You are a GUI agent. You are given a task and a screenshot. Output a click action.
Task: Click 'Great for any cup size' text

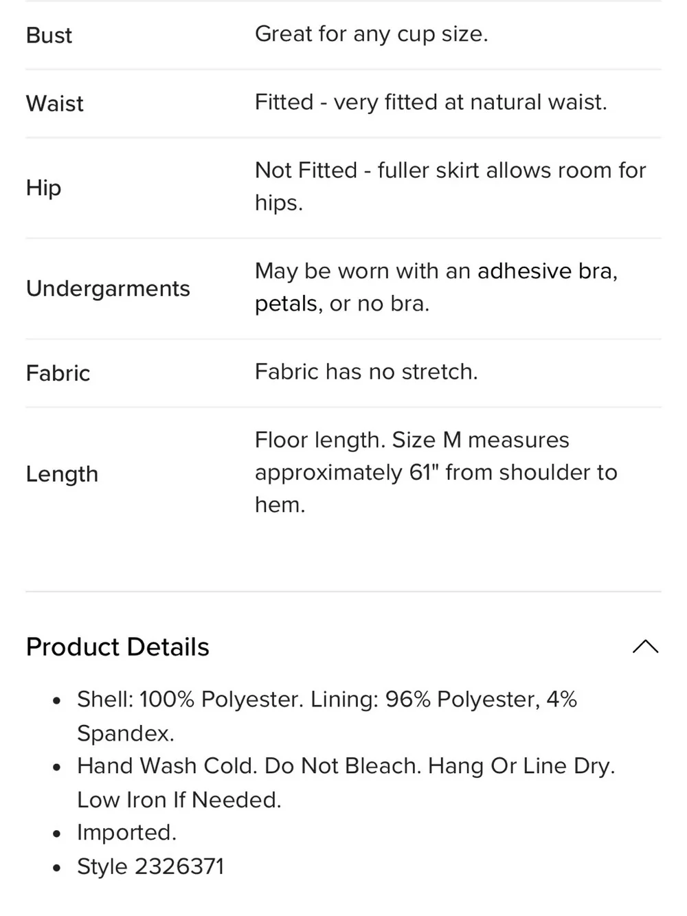pos(372,34)
